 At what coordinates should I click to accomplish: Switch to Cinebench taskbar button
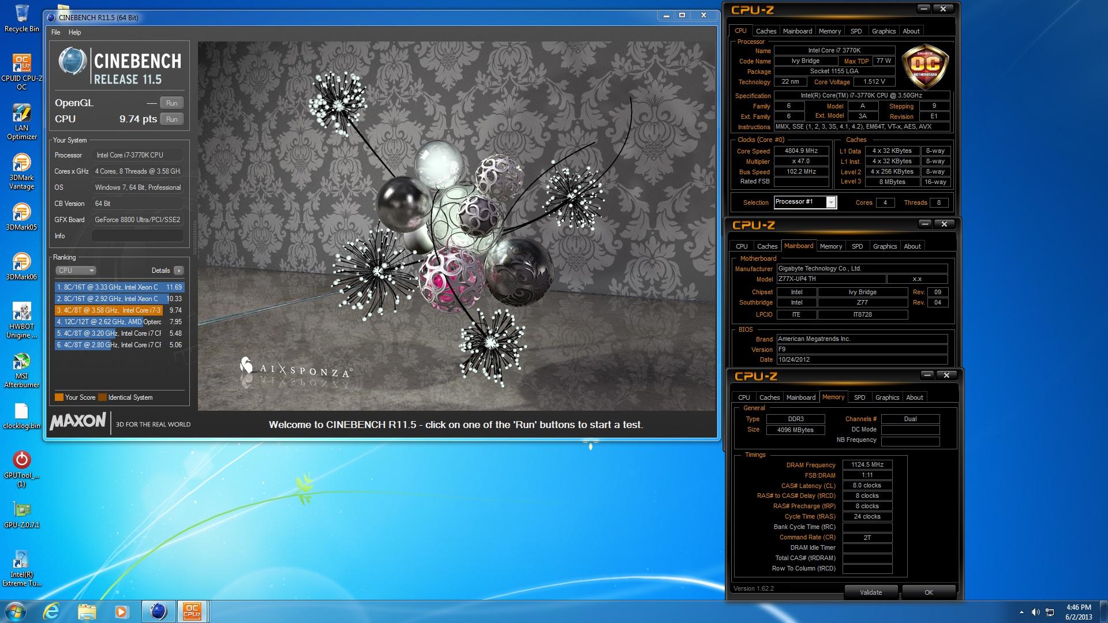[x=158, y=611]
